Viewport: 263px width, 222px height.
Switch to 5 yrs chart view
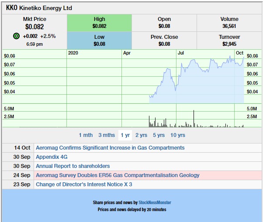(x=159, y=135)
